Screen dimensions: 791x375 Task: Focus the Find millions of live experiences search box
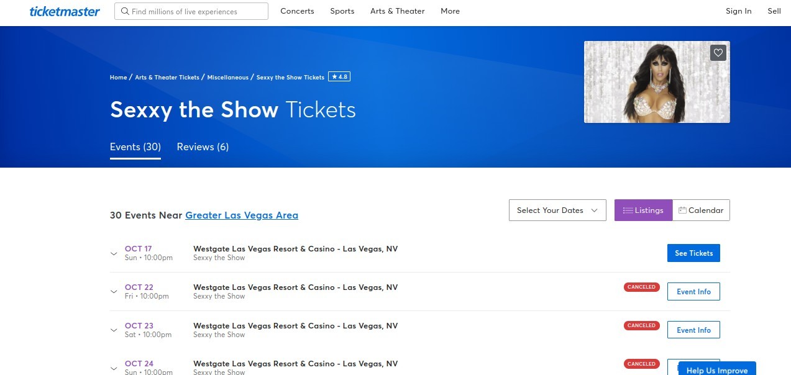pos(191,11)
